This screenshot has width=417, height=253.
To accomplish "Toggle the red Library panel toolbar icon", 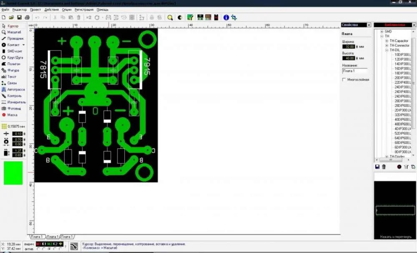I will (216, 18).
